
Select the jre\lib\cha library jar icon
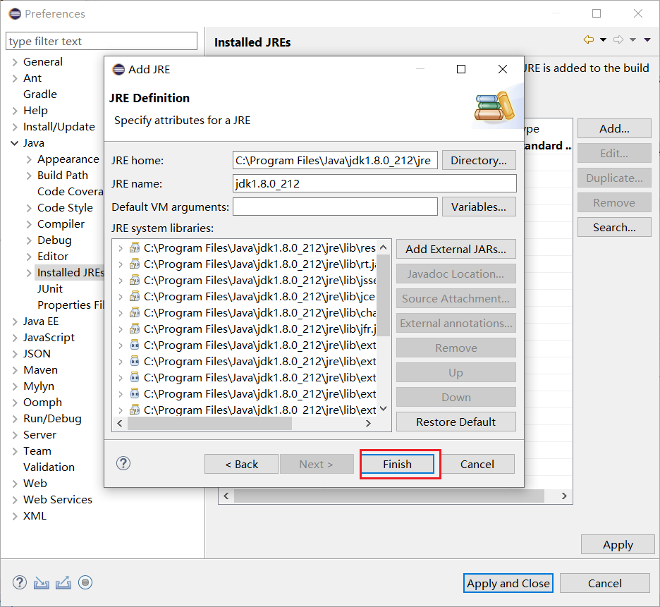pyautogui.click(x=134, y=313)
